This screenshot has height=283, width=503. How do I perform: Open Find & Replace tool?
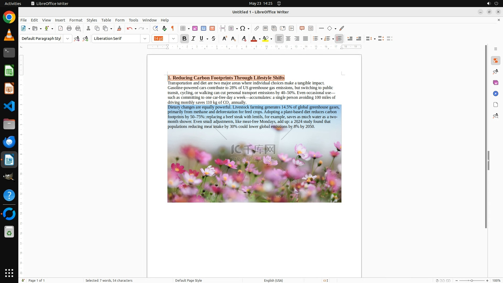click(155, 28)
